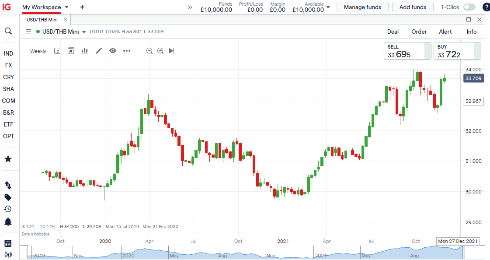Select the FX category in sidebar
This screenshot has height=260, width=490.
8,65
